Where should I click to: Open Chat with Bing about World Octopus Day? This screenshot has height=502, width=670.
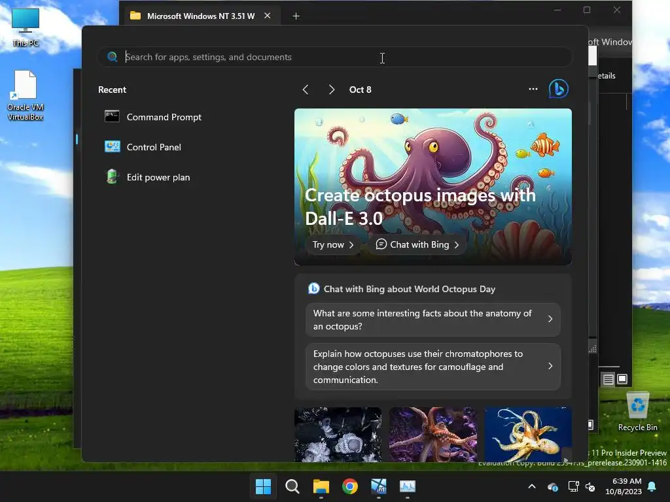pos(402,289)
